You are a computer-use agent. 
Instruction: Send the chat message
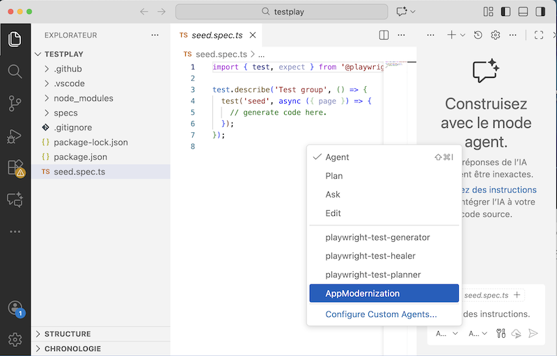tap(533, 333)
